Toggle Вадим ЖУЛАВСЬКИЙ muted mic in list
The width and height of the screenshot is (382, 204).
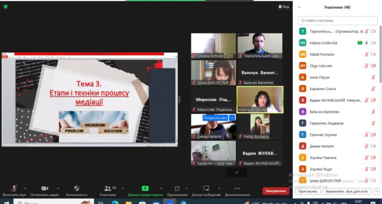point(366,100)
